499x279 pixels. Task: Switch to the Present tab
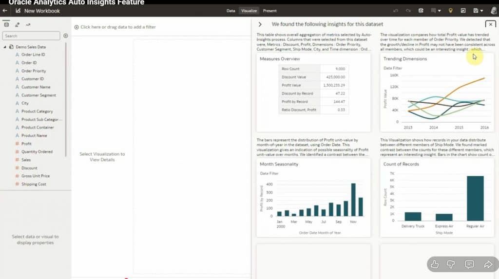(x=269, y=11)
